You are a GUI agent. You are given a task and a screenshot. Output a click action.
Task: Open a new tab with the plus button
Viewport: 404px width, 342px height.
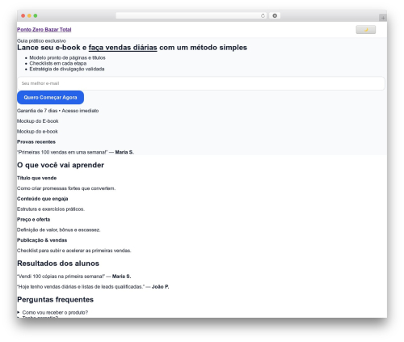coord(383,18)
